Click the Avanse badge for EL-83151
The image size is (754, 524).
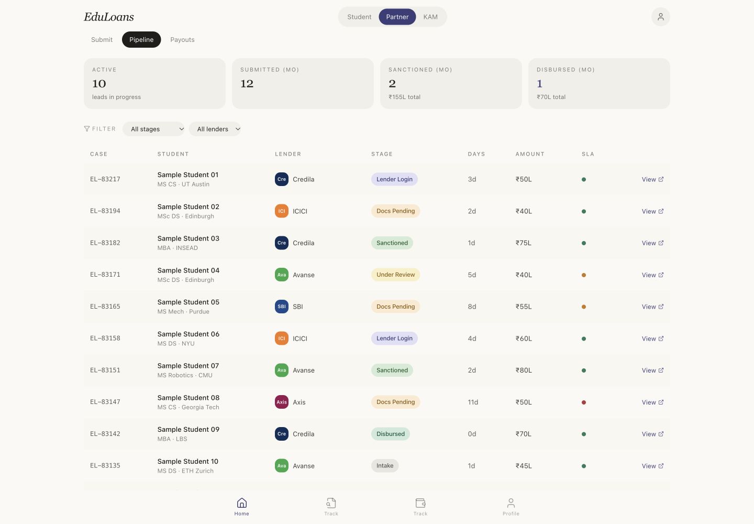point(282,370)
